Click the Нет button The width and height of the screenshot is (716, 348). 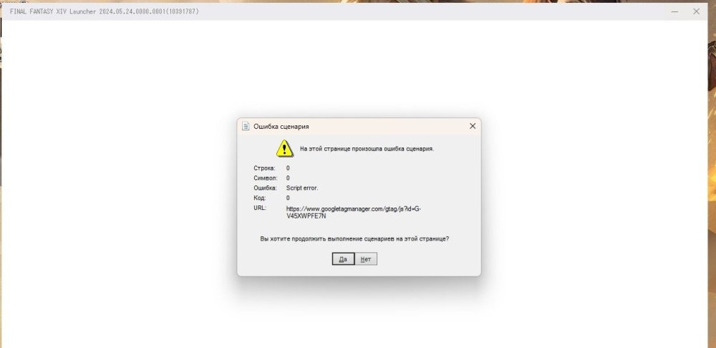pos(366,259)
